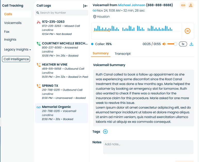Screen dimensions: 199x162
Task: Download the voicemail recording
Action: 191,44
